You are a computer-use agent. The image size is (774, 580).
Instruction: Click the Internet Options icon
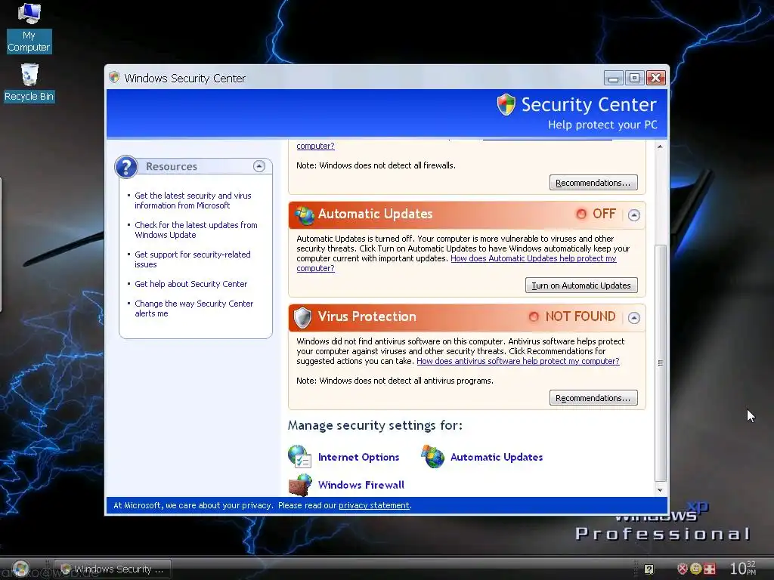click(x=299, y=456)
